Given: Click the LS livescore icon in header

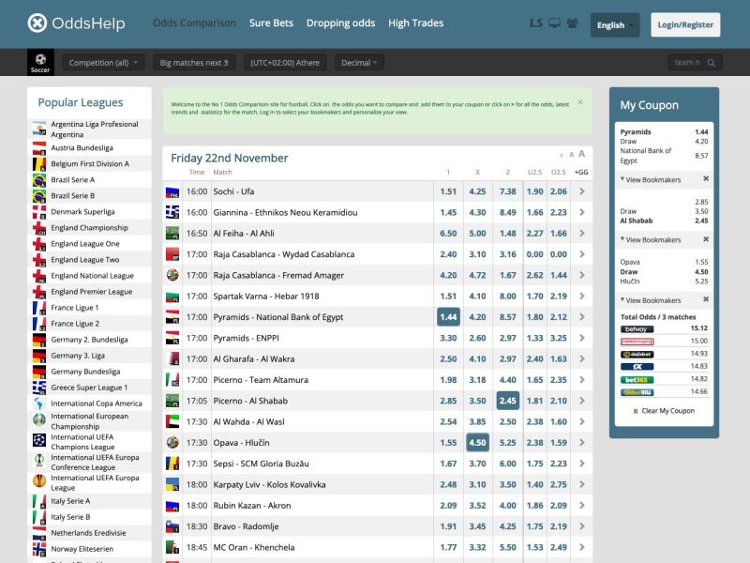Looking at the screenshot, I should 536,23.
